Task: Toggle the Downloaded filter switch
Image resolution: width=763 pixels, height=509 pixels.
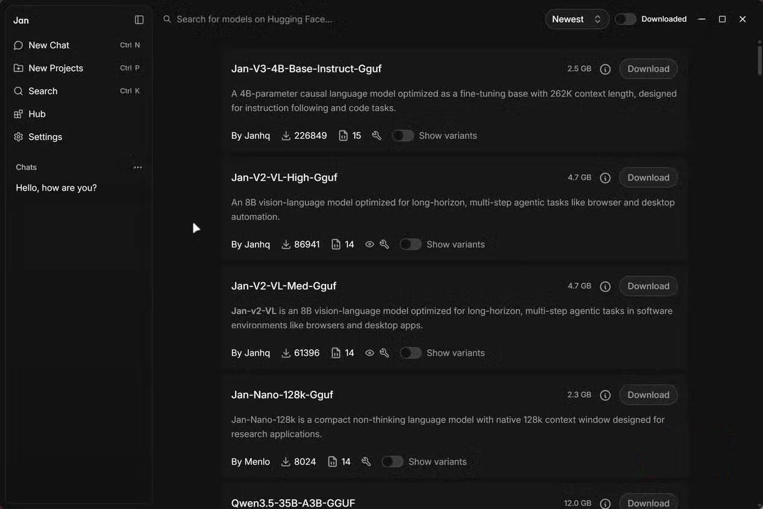Action: click(x=625, y=19)
